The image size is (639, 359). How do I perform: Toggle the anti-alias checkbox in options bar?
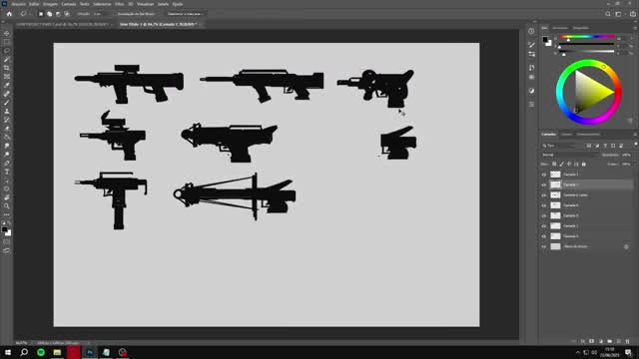[115, 14]
